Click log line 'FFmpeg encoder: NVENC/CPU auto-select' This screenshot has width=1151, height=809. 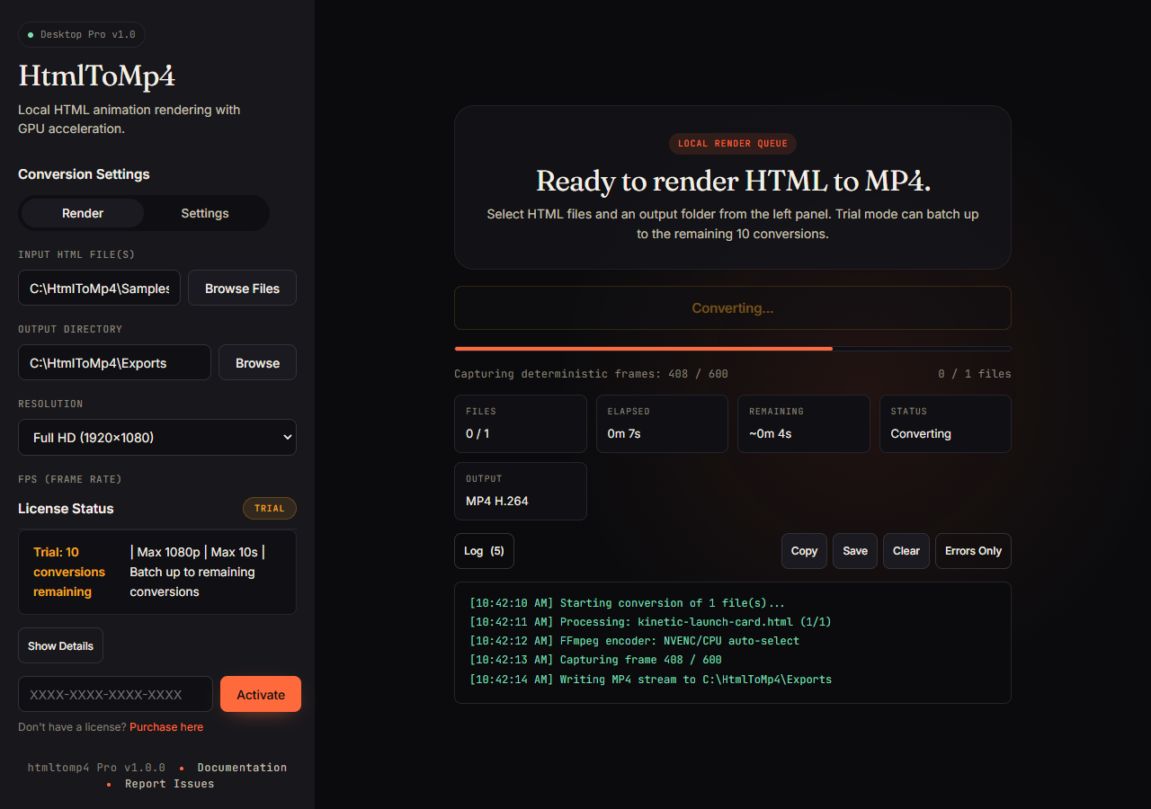[x=634, y=641]
